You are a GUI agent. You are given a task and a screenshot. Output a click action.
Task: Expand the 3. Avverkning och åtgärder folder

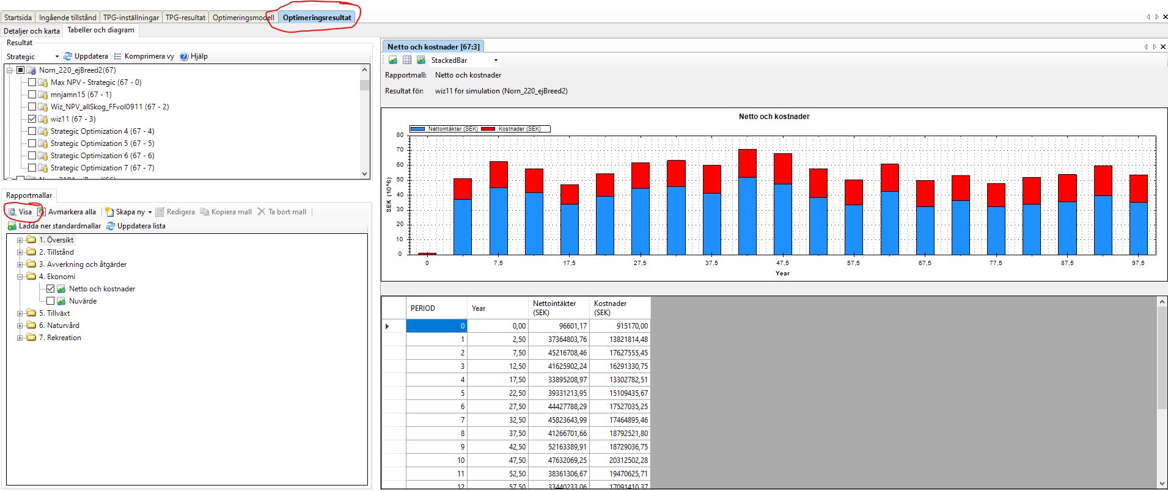pyautogui.click(x=20, y=264)
